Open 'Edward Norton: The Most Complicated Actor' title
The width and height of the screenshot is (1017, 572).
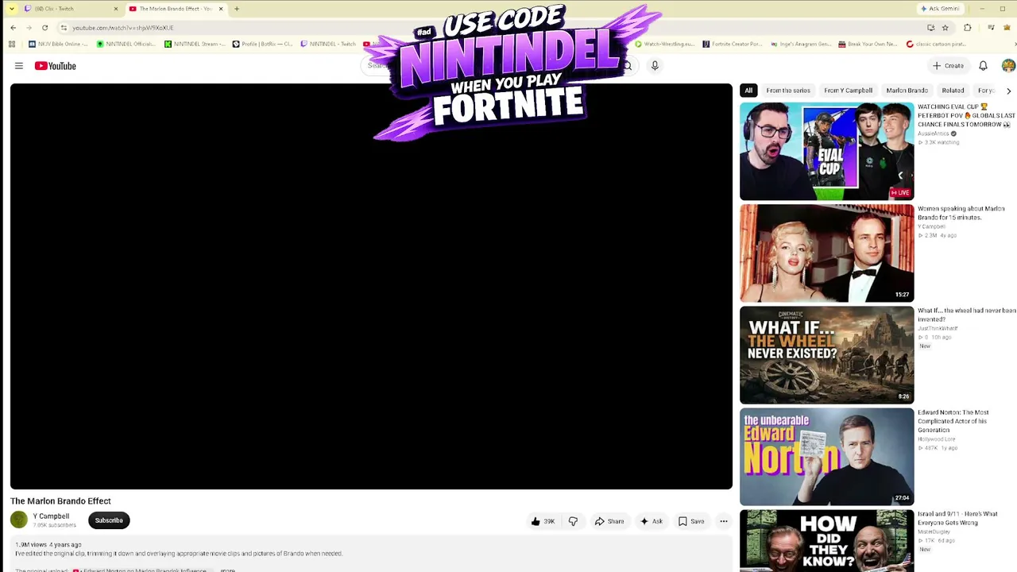(x=953, y=421)
